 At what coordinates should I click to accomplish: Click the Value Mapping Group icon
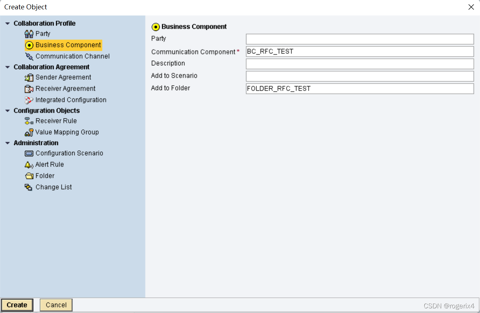tap(29, 132)
